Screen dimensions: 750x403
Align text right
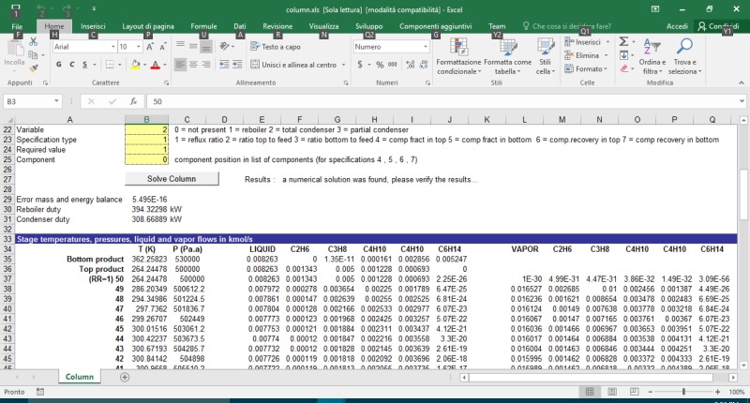[x=206, y=65]
